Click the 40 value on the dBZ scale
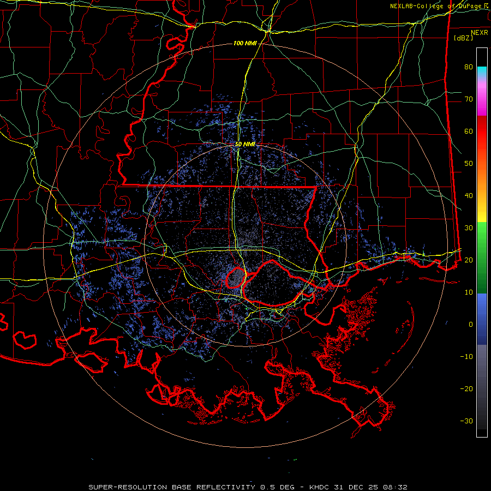 pyautogui.click(x=469, y=196)
